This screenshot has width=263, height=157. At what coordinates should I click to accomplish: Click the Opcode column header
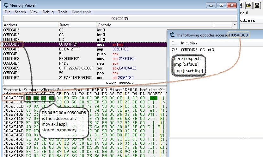(x=104, y=25)
